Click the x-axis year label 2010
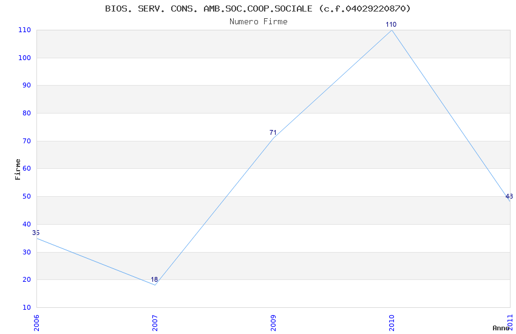Screen dimensions: 516x334 [x=392, y=323]
